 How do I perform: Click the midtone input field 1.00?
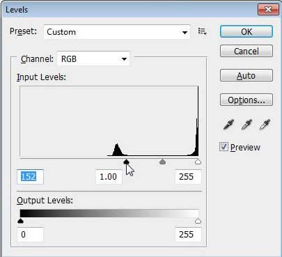click(x=109, y=177)
